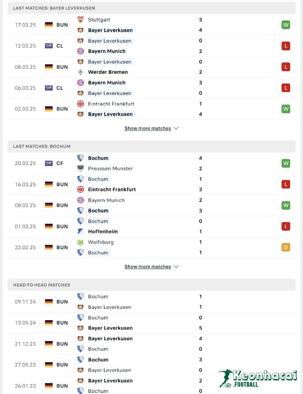
Task: Click the Stuttgart club crest icon
Action: 80,20
